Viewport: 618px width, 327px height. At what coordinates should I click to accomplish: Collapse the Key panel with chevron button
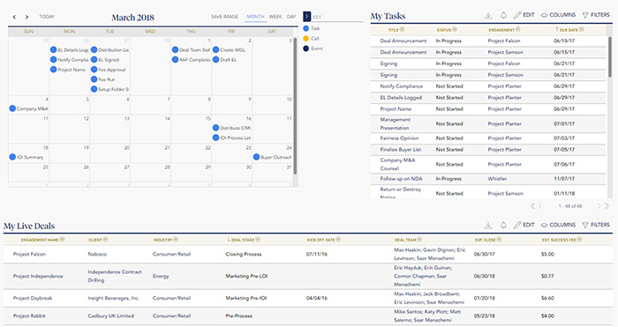coord(306,17)
